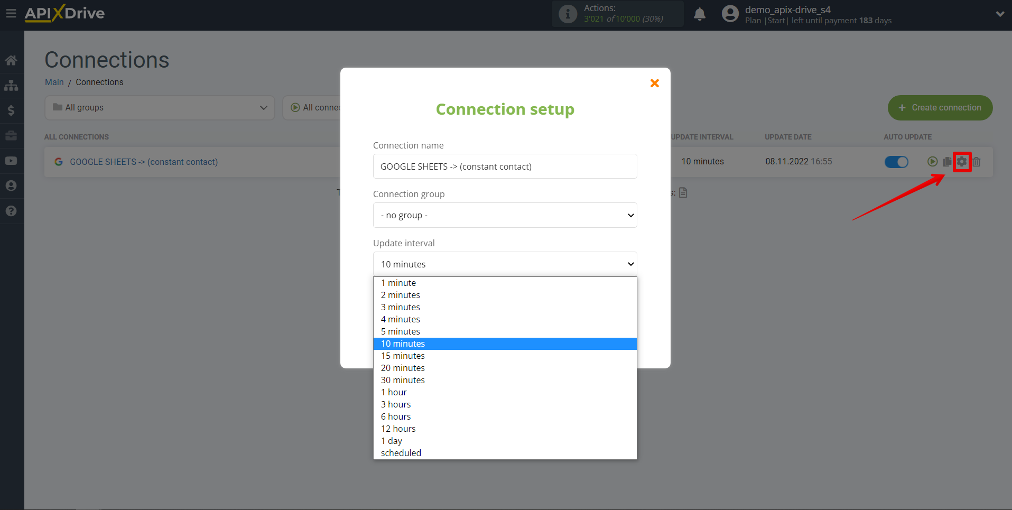Select 30 minutes interval
Screen dimensions: 1012x510
coord(505,380)
